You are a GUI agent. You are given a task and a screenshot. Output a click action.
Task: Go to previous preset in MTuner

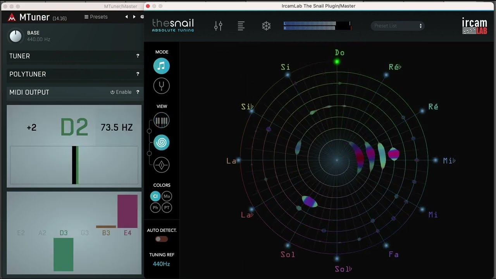pos(126,17)
